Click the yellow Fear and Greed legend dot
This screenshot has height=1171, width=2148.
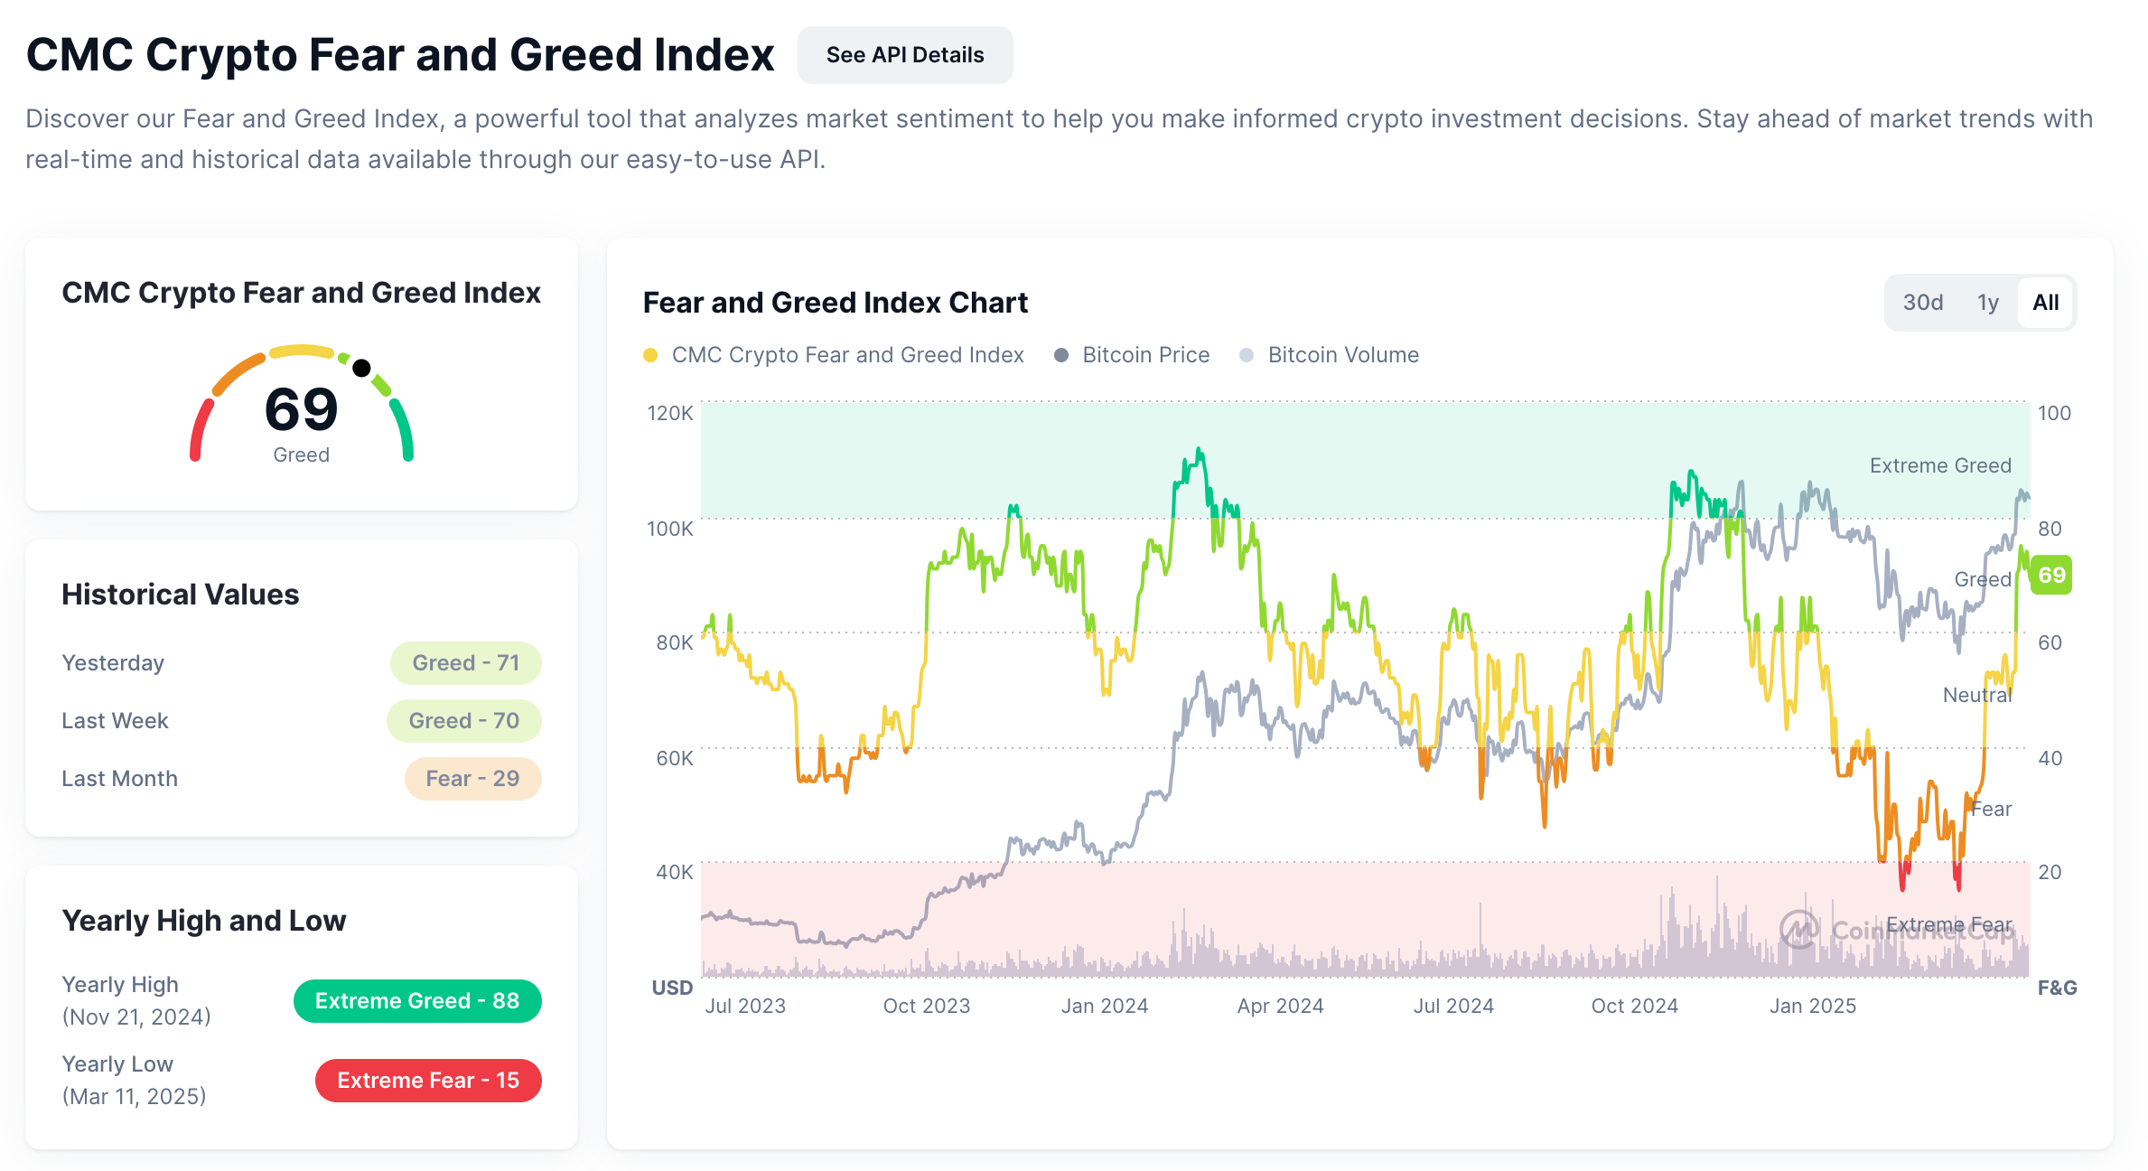pos(650,355)
